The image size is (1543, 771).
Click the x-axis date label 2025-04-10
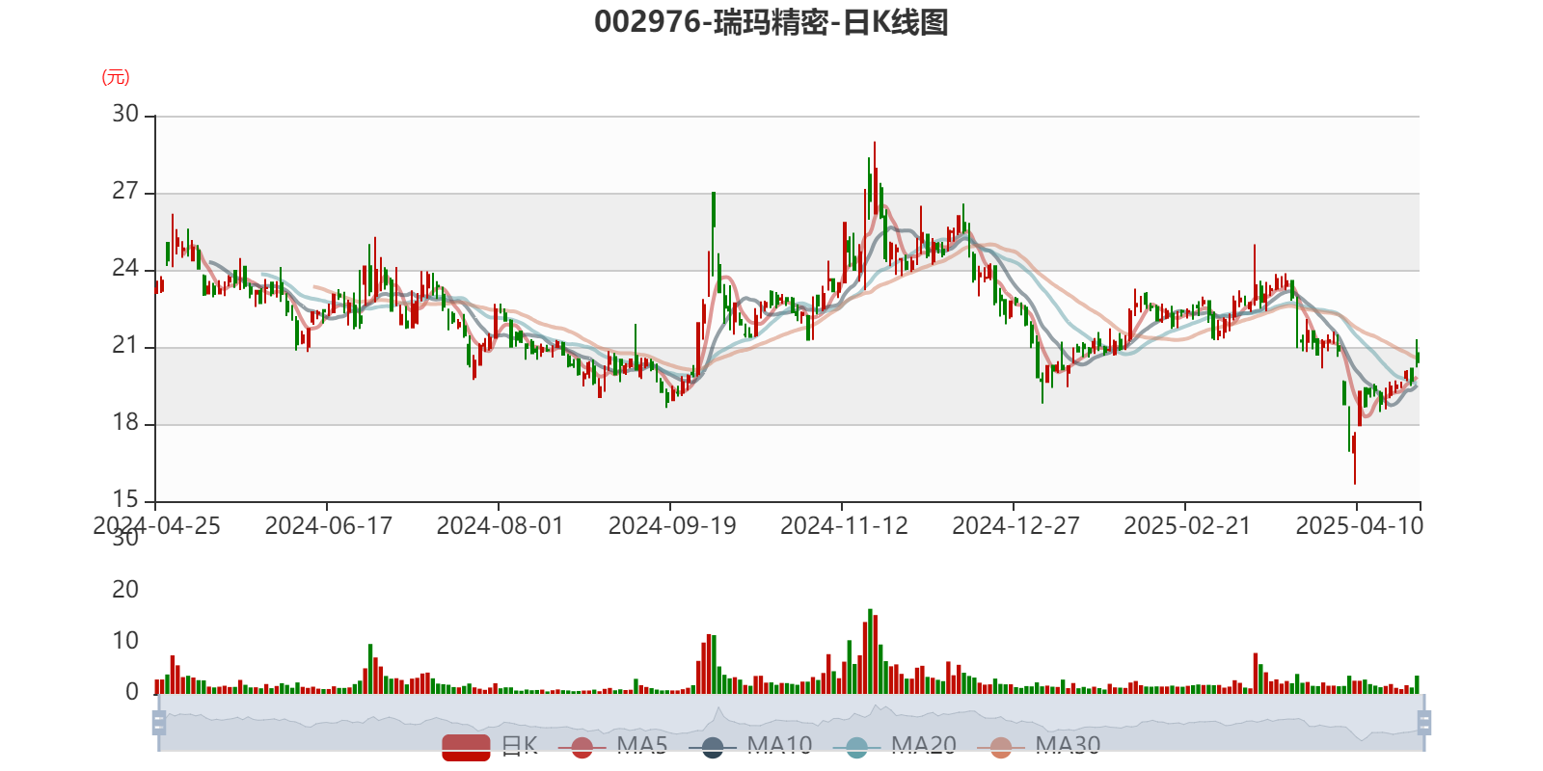[1359, 526]
